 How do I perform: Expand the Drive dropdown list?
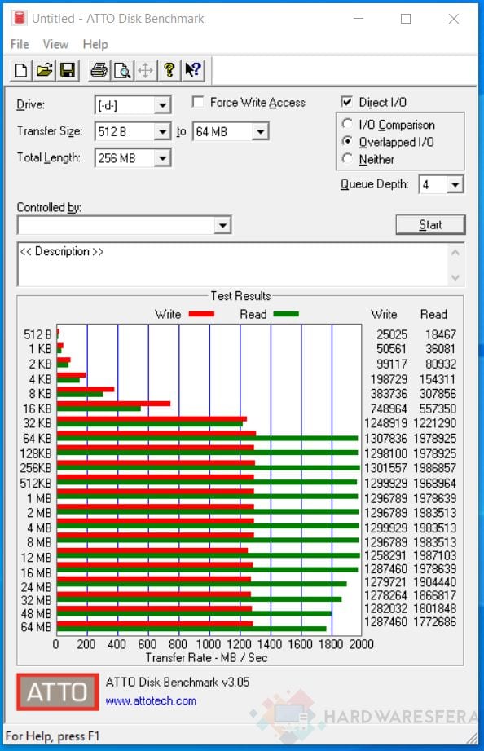[162, 105]
